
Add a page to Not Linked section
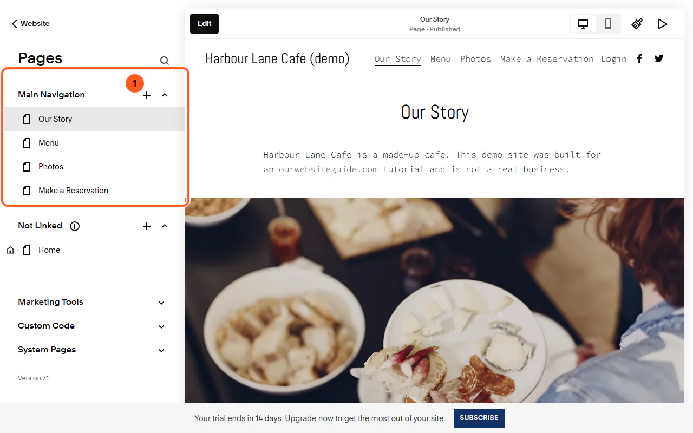147,226
